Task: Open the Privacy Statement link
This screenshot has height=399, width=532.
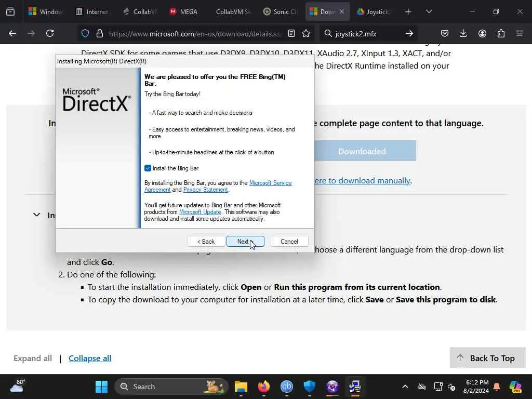Action: [x=206, y=190]
